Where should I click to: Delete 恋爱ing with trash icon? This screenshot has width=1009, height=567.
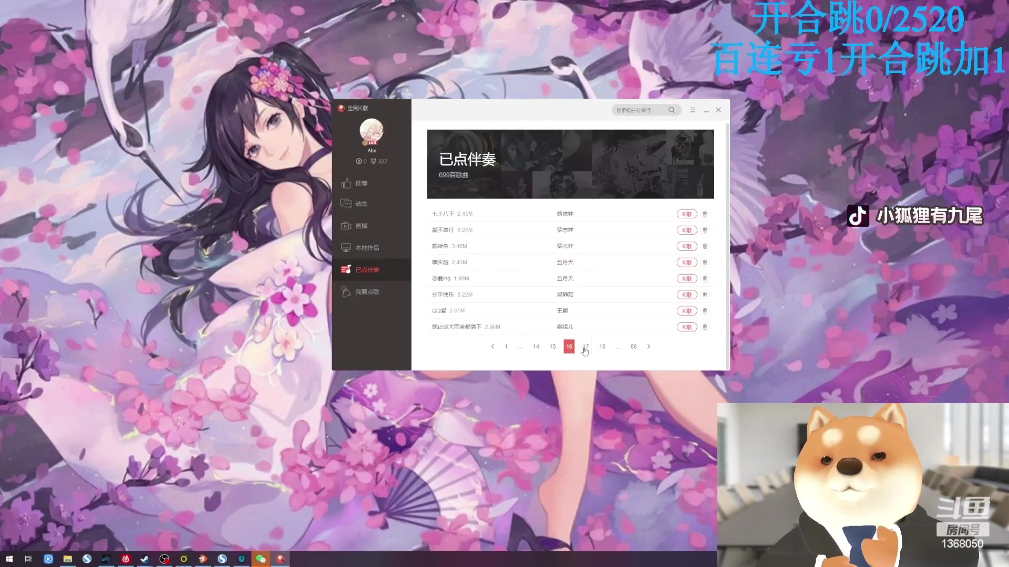pos(705,279)
